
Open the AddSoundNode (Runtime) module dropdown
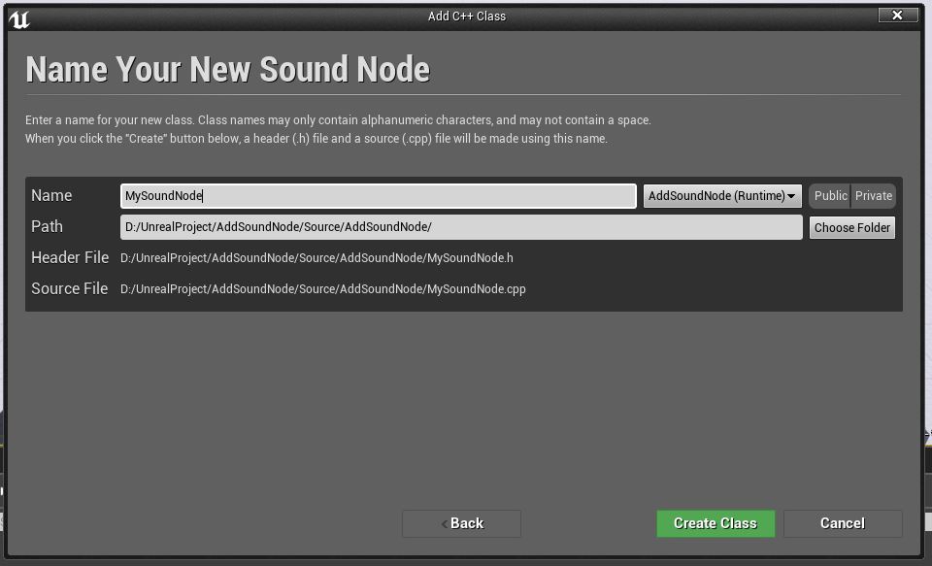722,195
